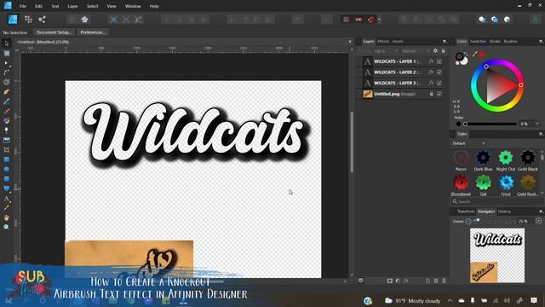
Task: Open the layer opacity dropdown
Action: [x=397, y=51]
